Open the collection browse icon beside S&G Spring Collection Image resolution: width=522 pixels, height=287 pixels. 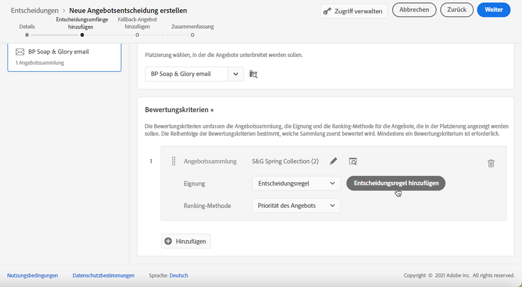(x=353, y=161)
